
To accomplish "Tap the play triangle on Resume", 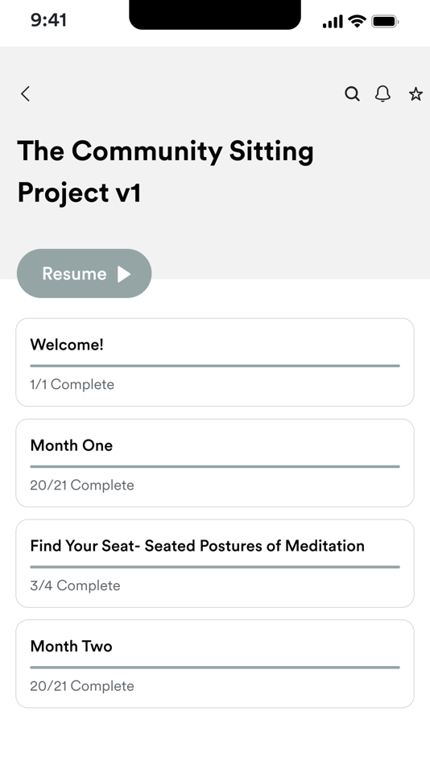I will 124,274.
